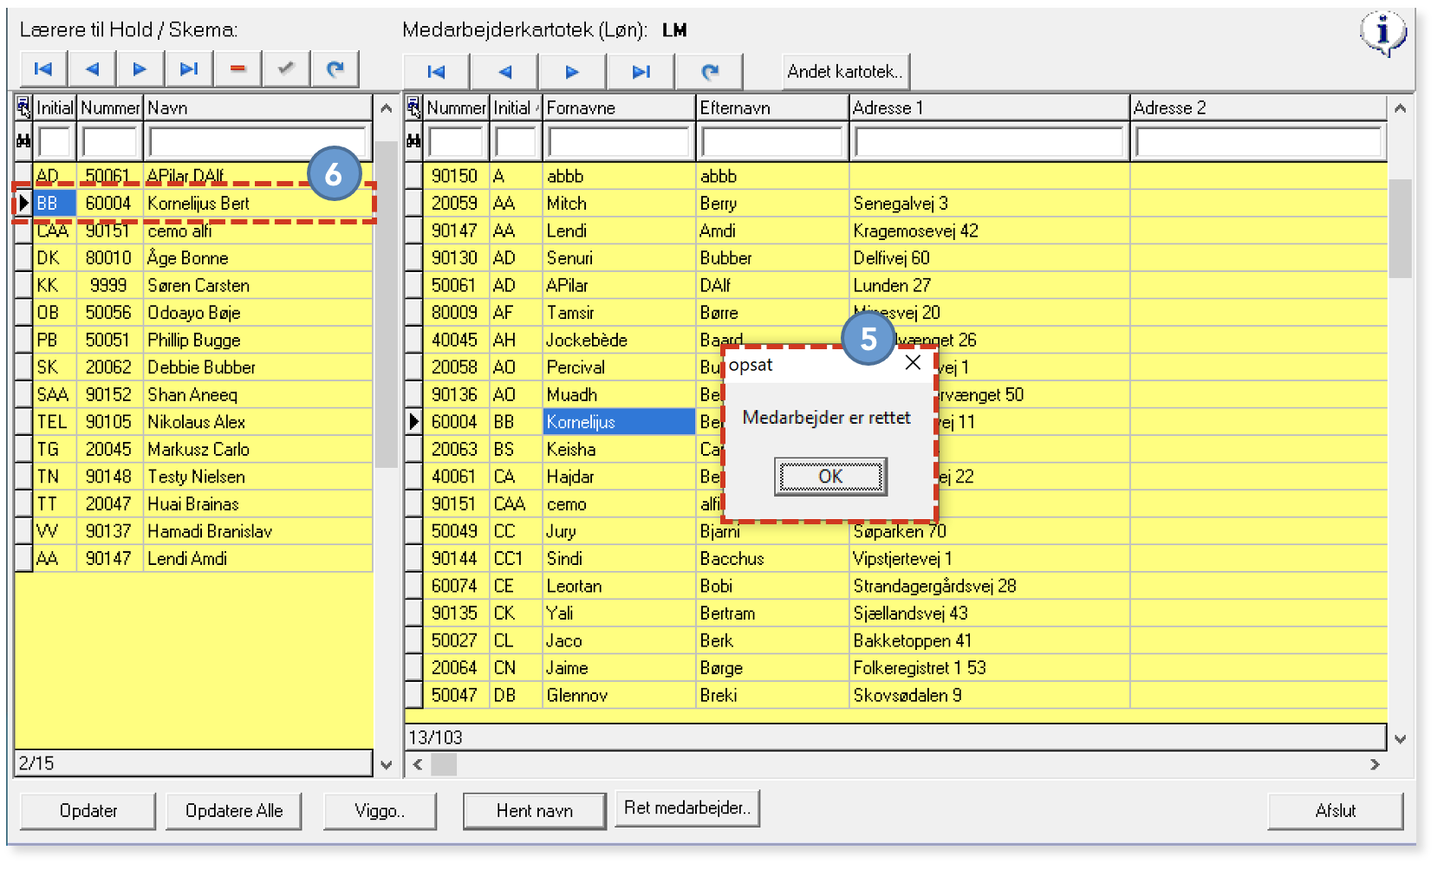
Task: Sort Lærere list by Nummer column
Action: click(110, 107)
